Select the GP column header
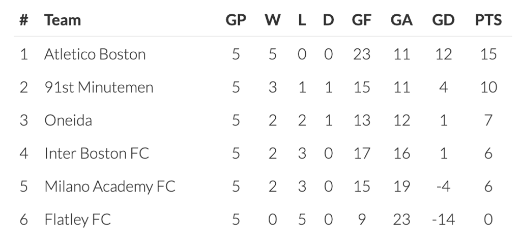The image size is (521, 249). click(236, 20)
